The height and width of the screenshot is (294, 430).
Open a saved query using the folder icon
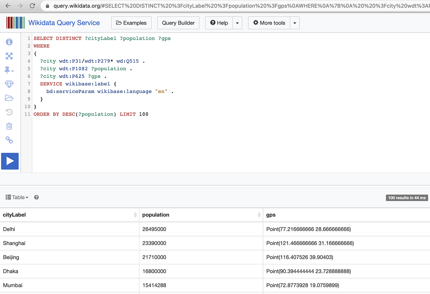click(x=9, y=98)
